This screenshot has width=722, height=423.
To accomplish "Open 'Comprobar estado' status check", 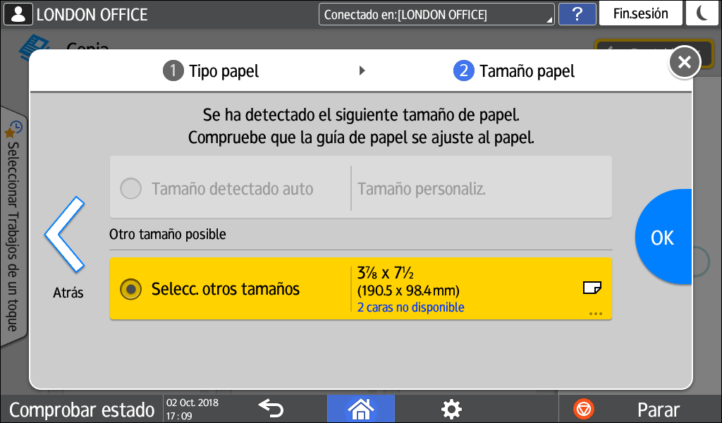I will 82,410.
